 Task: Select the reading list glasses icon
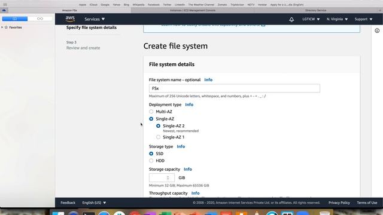click(40, 19)
